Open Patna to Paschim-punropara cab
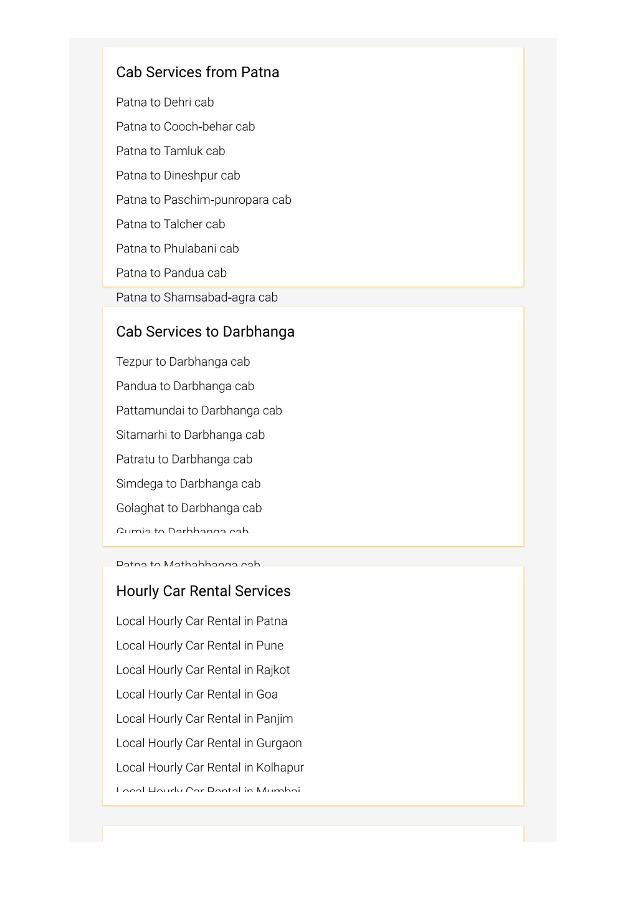The image size is (638, 903). pos(204,199)
